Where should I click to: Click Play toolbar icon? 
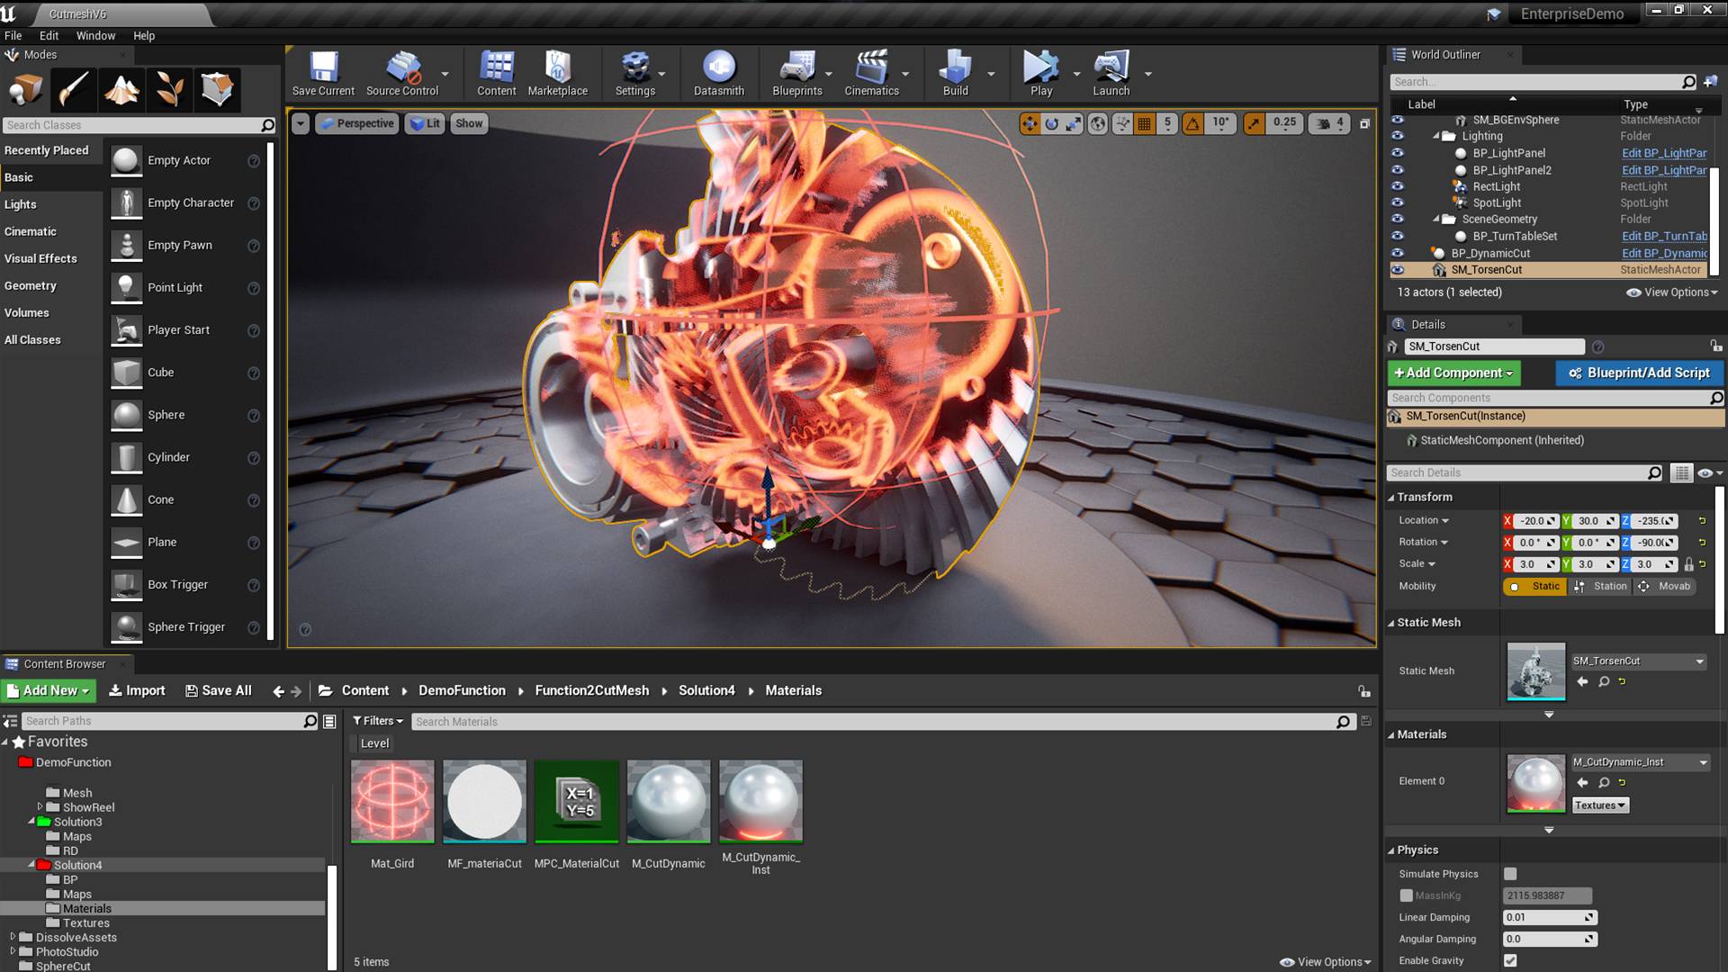tap(1041, 73)
